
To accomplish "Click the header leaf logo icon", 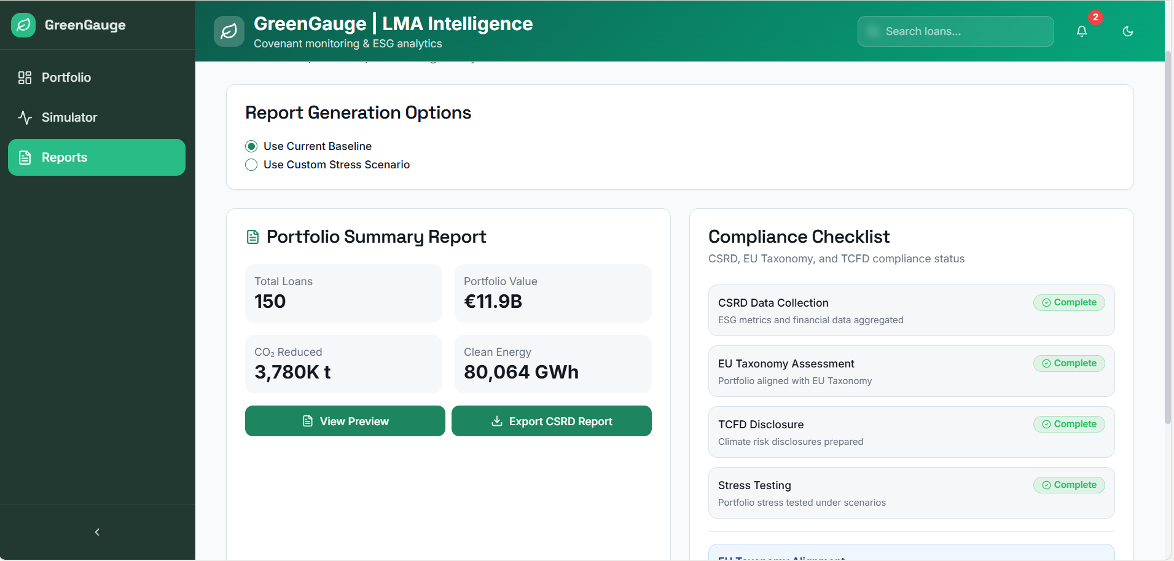I will pos(229,31).
